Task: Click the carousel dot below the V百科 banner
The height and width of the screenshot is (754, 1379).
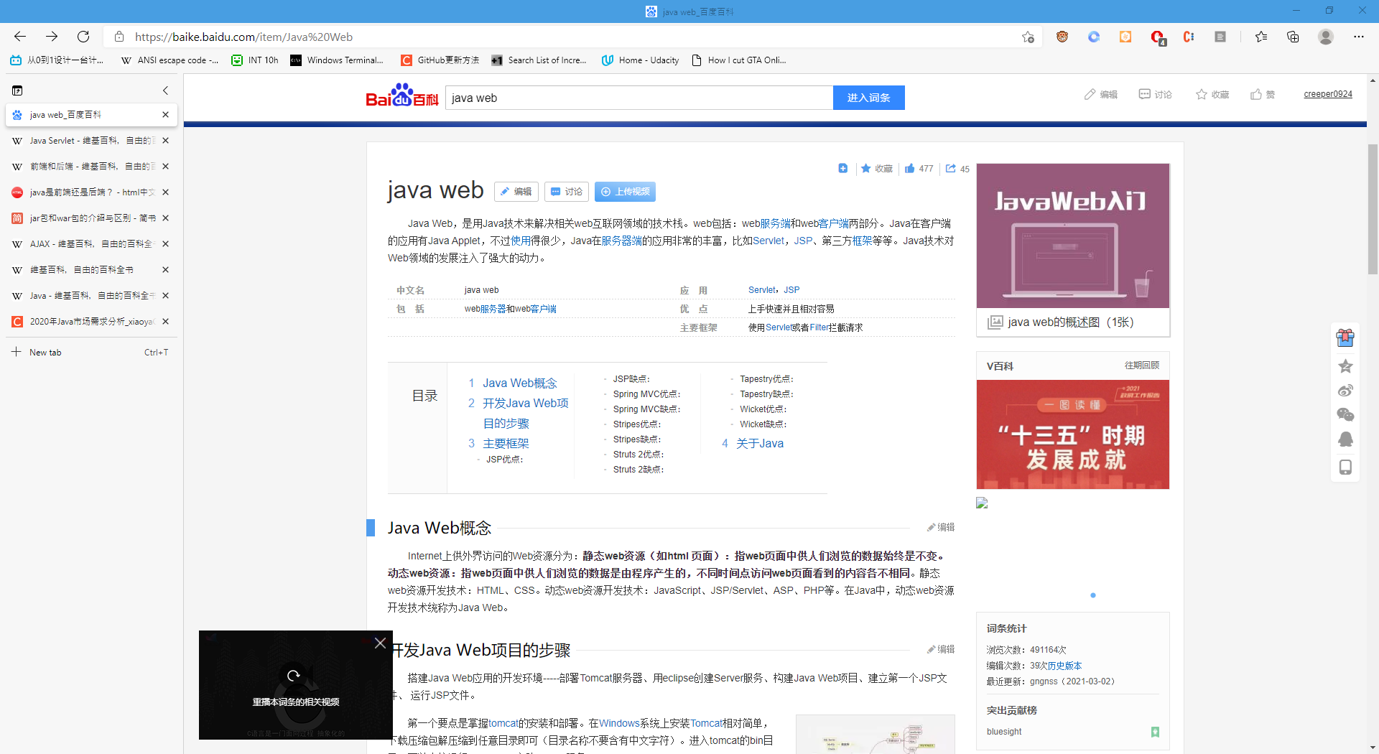Action: [x=1092, y=595]
